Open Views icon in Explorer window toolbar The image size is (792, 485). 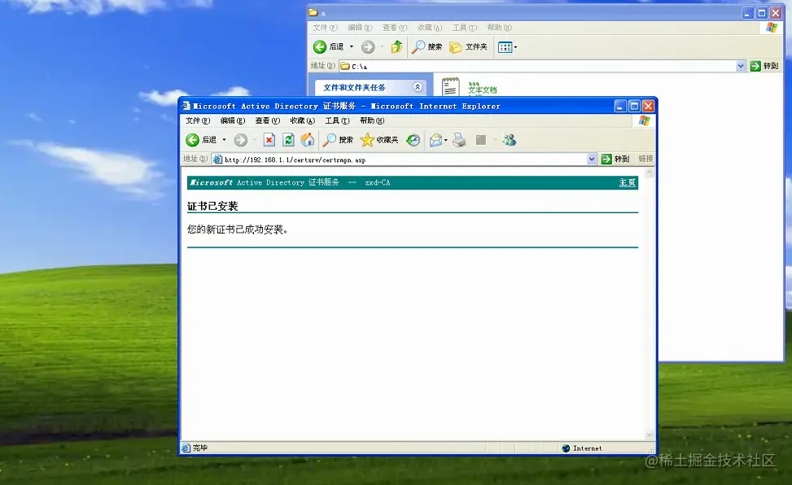pyautogui.click(x=505, y=47)
